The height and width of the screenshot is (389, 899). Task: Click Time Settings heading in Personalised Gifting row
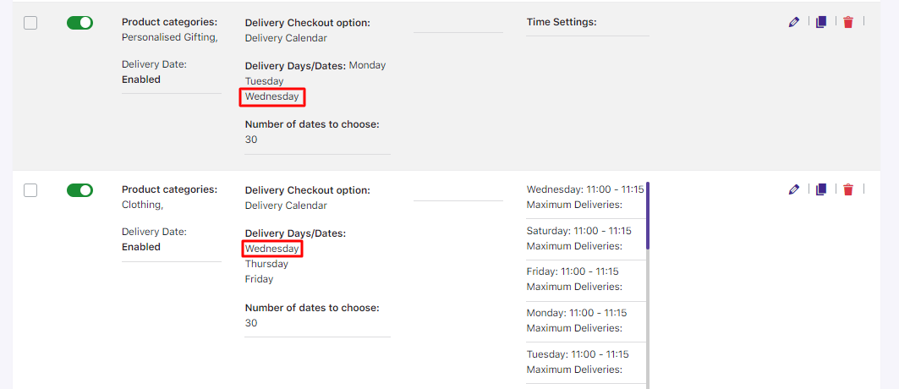pos(562,22)
